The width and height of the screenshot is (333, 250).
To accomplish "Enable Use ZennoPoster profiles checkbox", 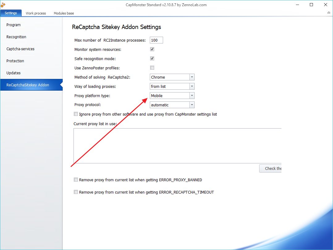I will point(152,68).
